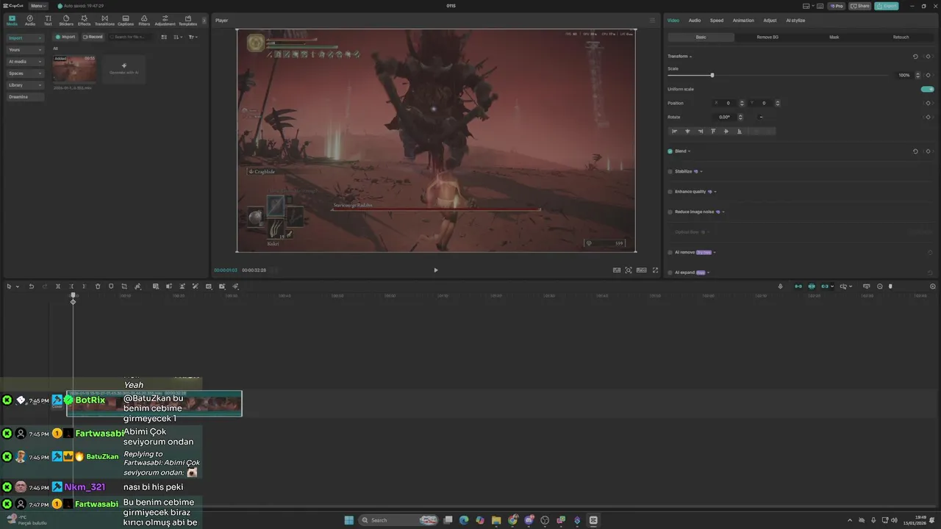This screenshot has height=529, width=941.
Task: Click the align left icon in Transform
Action: [675, 132]
